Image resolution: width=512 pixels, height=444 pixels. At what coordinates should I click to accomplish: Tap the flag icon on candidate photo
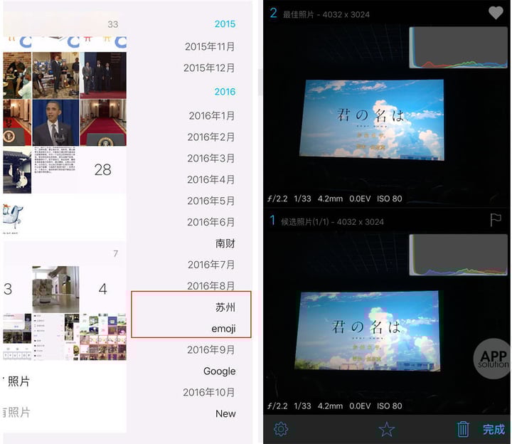pos(496,220)
